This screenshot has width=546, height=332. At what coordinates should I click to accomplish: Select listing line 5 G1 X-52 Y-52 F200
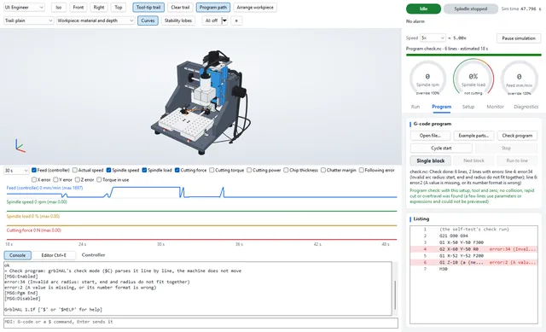[x=473, y=256]
